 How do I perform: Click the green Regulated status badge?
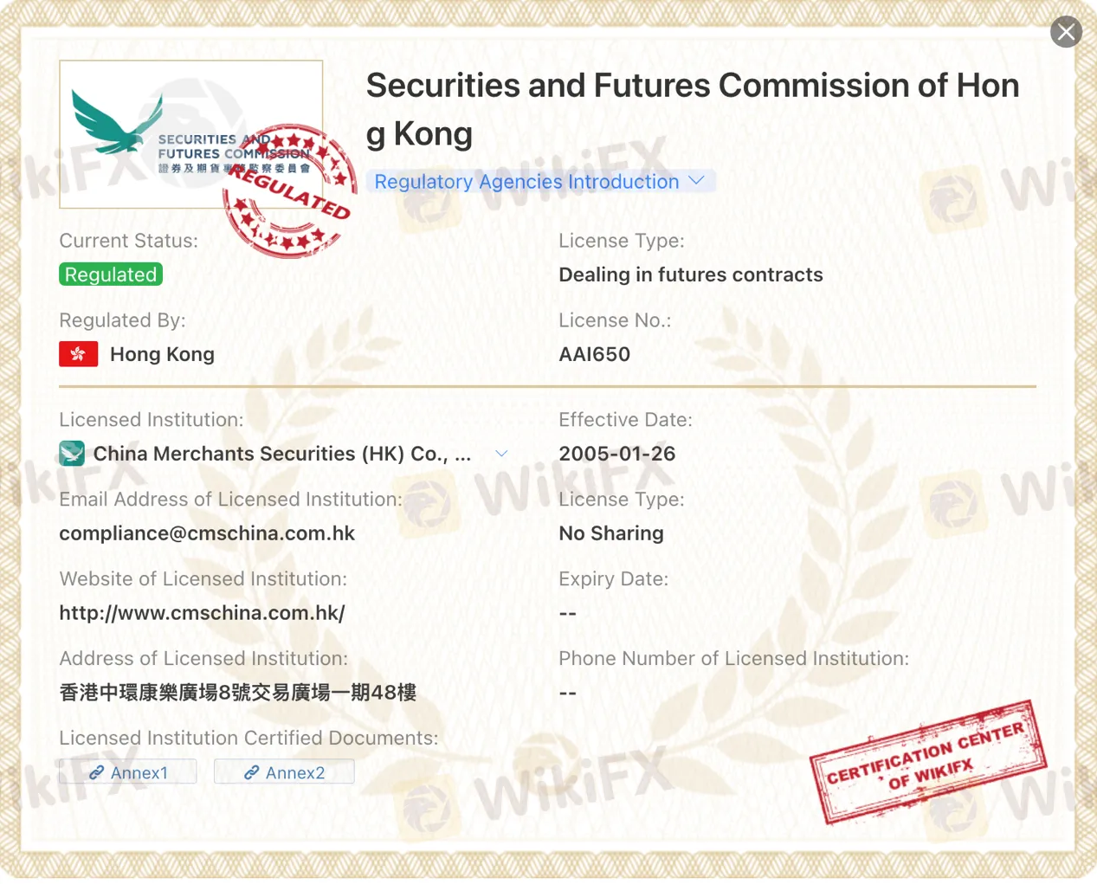point(111,274)
